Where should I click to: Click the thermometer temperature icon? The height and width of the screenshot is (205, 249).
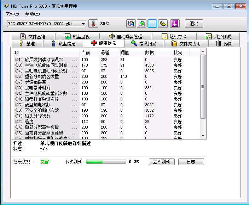tap(93, 24)
